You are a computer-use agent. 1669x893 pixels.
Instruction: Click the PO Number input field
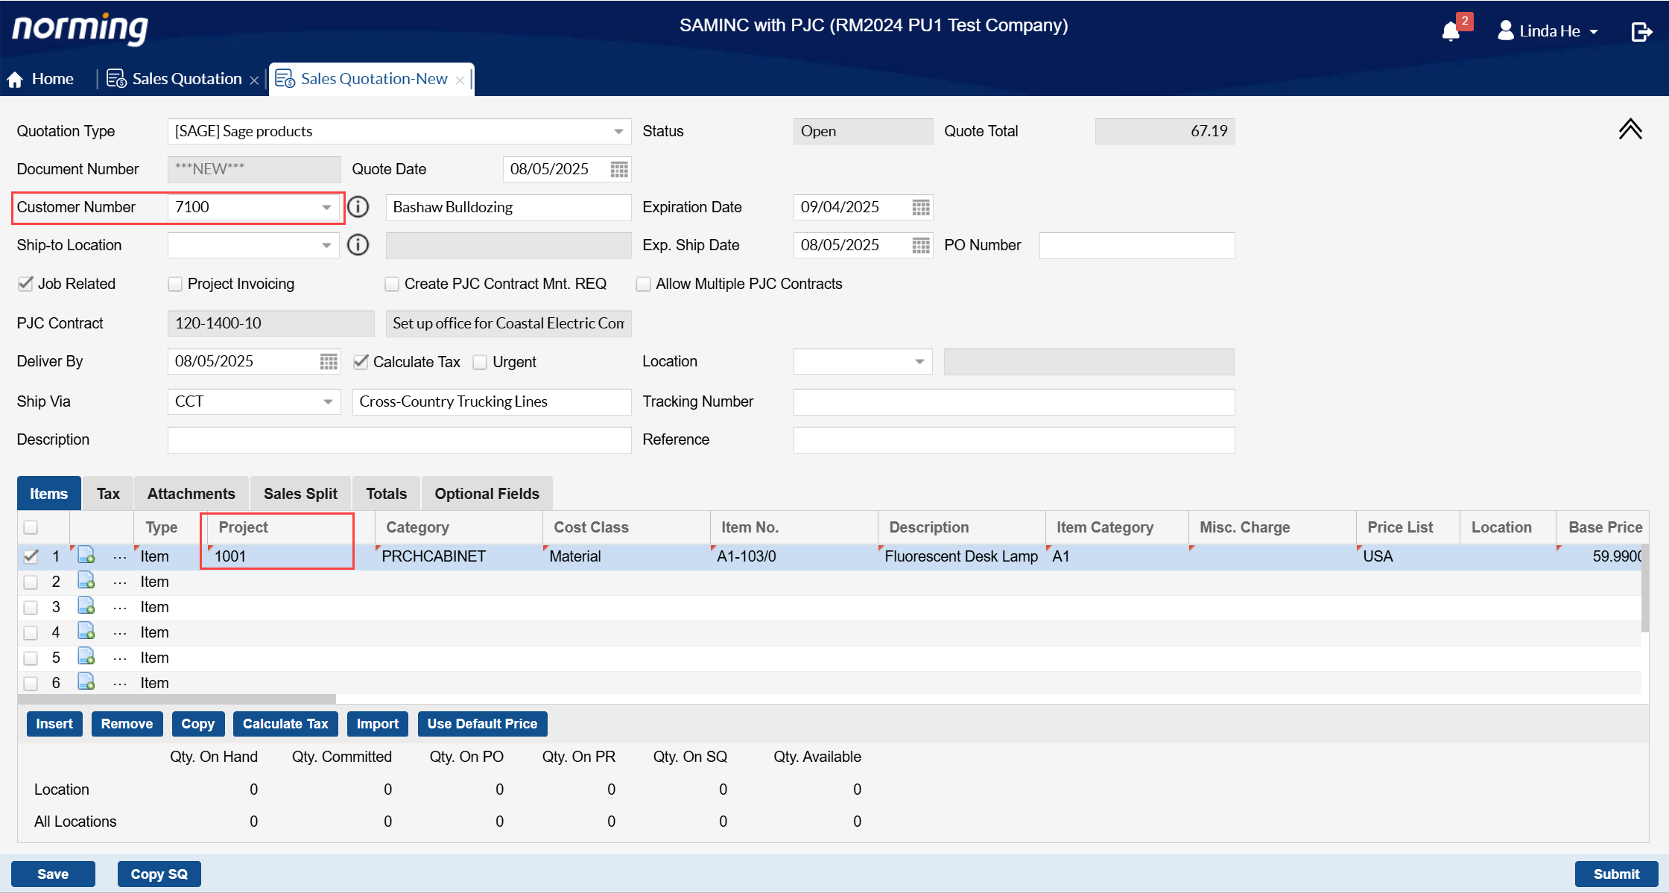(x=1137, y=245)
